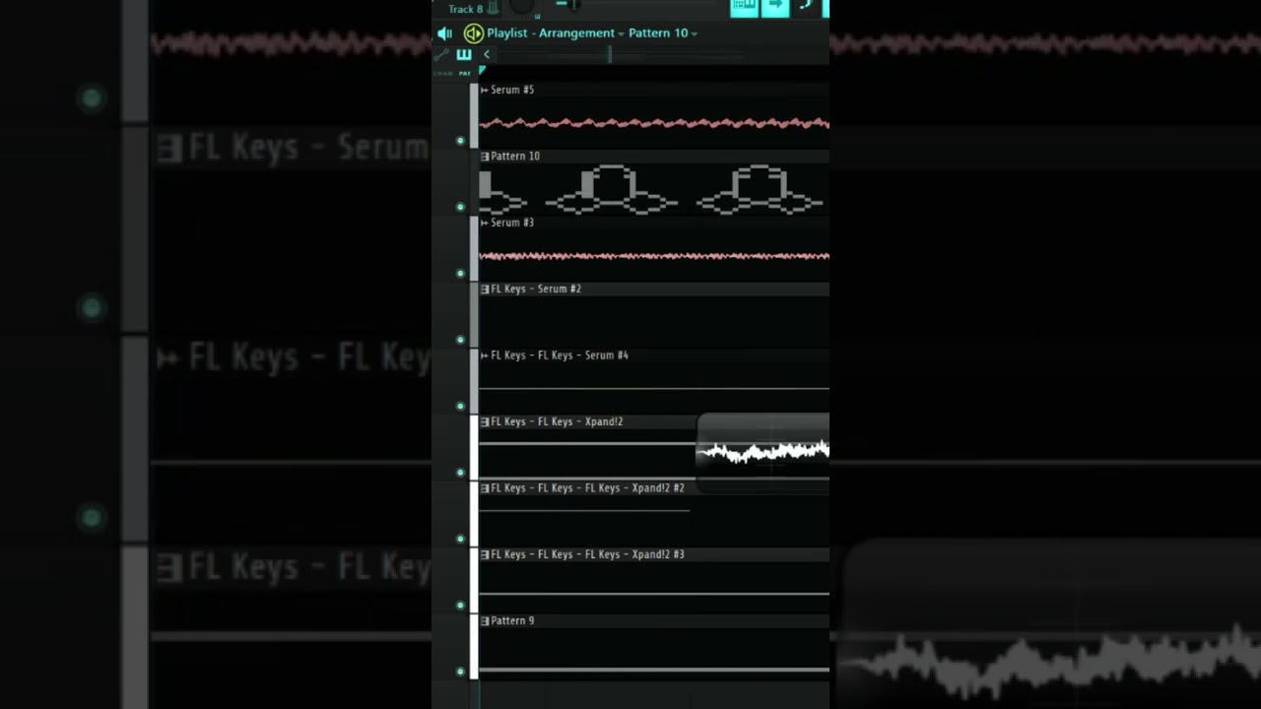1261x709 pixels.
Task: Click the pattern icon before Xpand!2 #2 clip
Action: (485, 488)
